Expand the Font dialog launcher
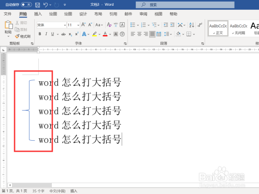This screenshot has width=259, height=194. [x=125, y=43]
